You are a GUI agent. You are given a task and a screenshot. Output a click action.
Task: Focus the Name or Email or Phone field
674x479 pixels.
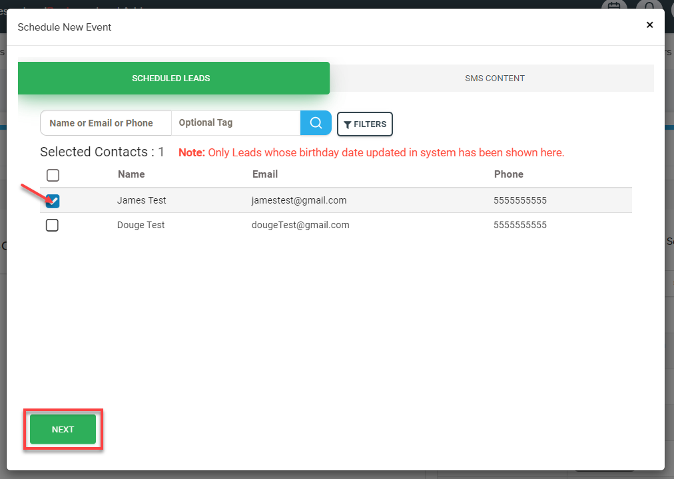[105, 123]
